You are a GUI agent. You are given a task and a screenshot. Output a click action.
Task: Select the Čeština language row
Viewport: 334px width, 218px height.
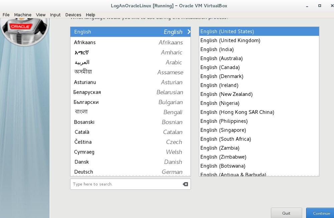130,142
